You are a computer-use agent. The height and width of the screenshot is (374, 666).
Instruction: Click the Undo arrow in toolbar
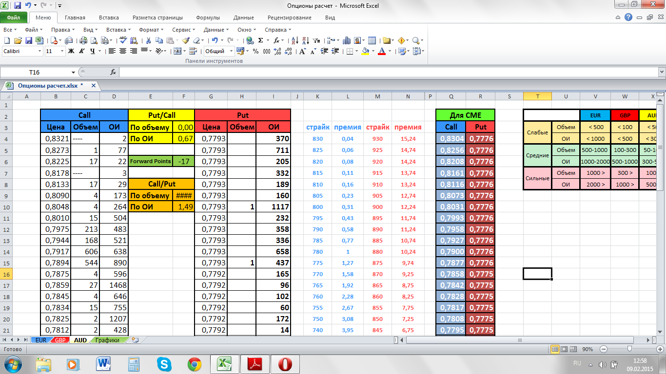pos(215,40)
